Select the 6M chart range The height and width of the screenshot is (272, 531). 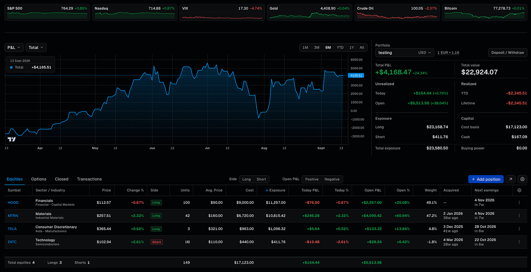328,47
